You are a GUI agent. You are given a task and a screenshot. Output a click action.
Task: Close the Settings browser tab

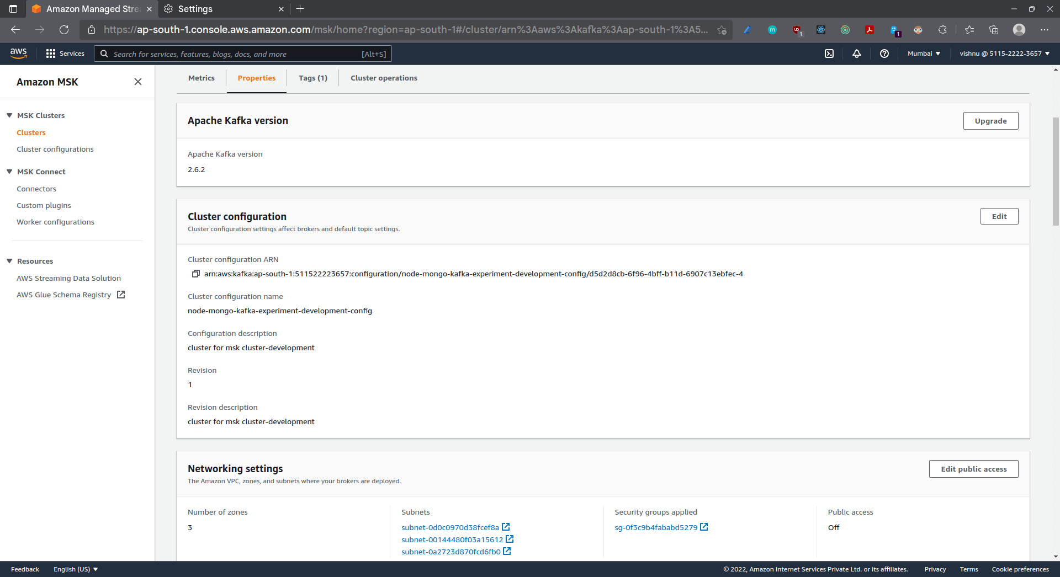pyautogui.click(x=281, y=9)
